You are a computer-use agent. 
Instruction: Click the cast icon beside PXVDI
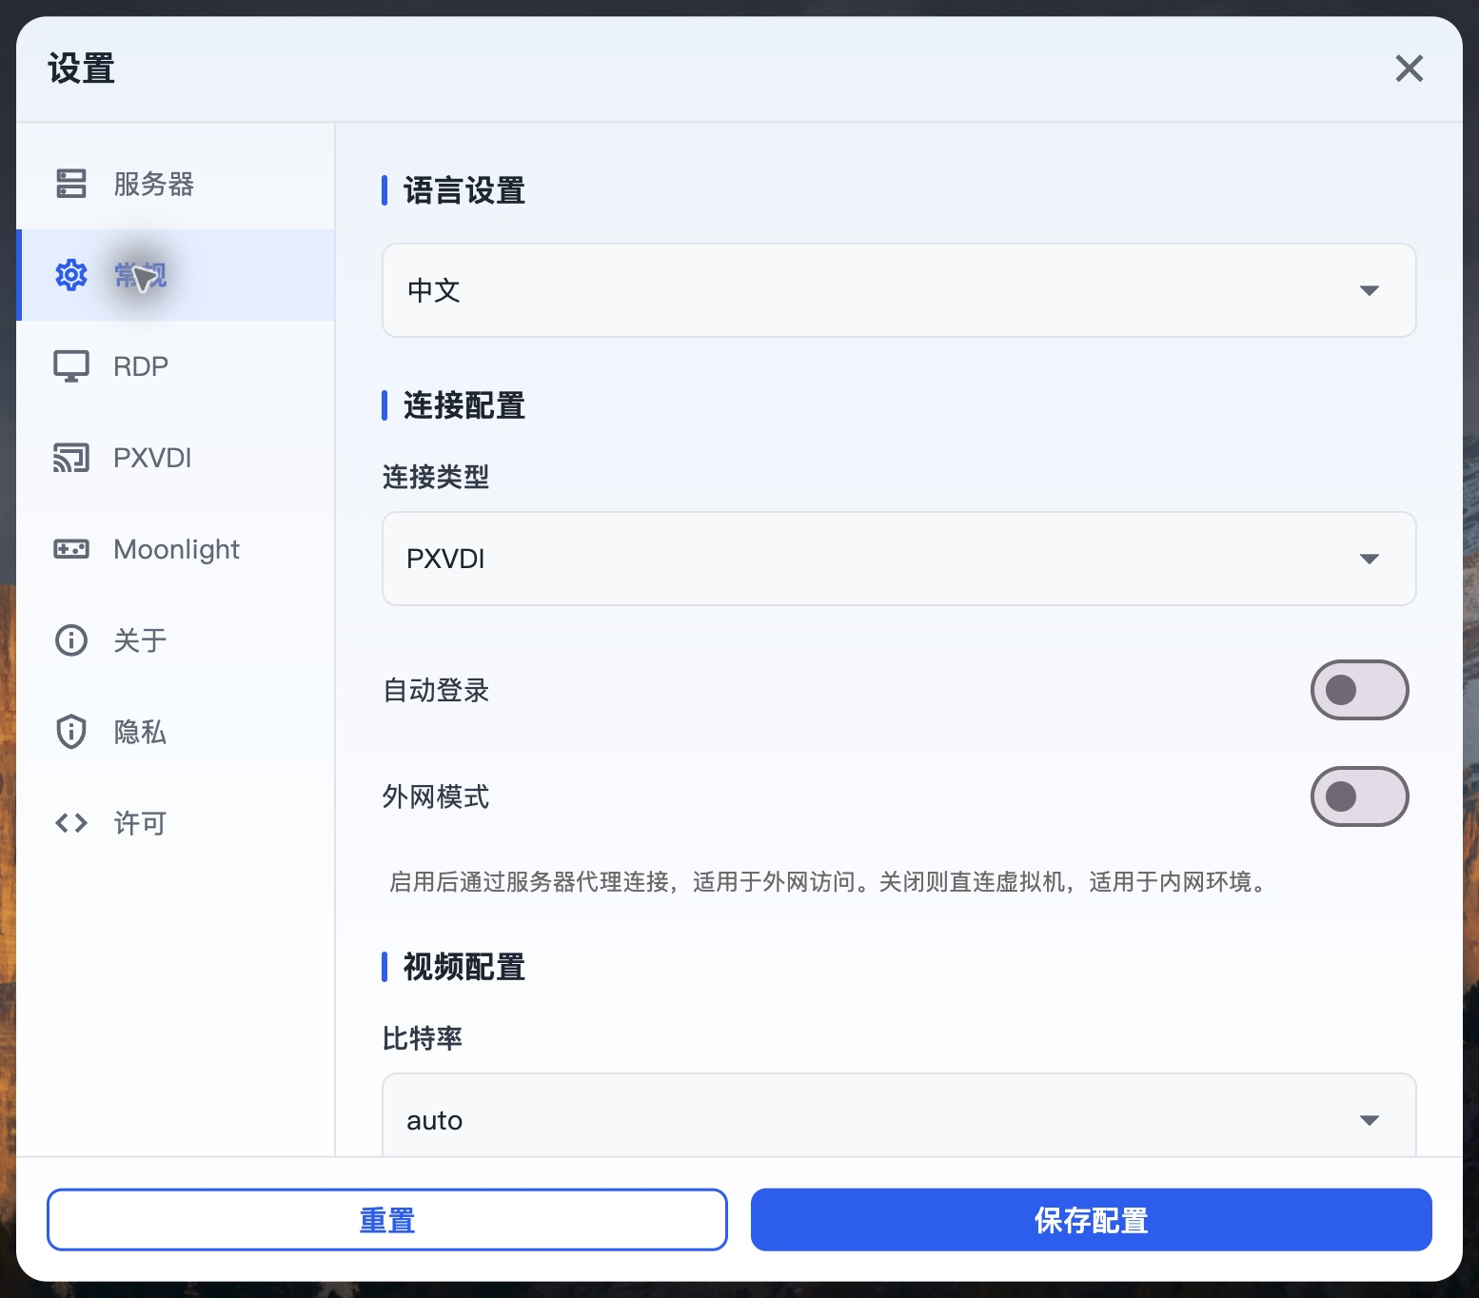pos(71,458)
